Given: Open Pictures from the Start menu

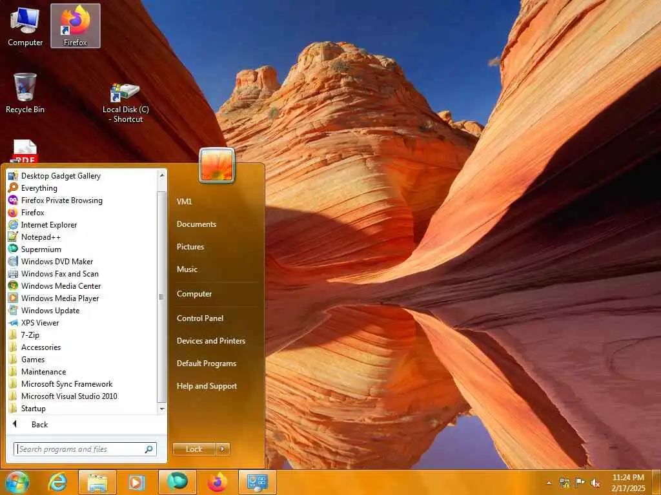Looking at the screenshot, I should 190,247.
